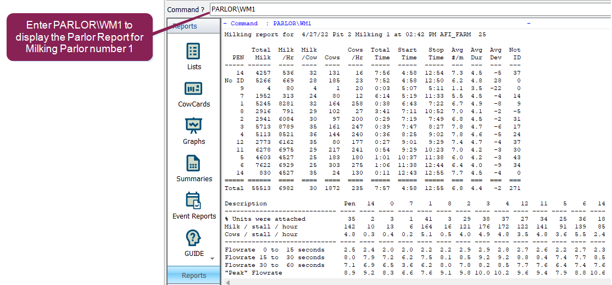Select the 'Description' column header
612x285 pixels.
click(x=246, y=204)
